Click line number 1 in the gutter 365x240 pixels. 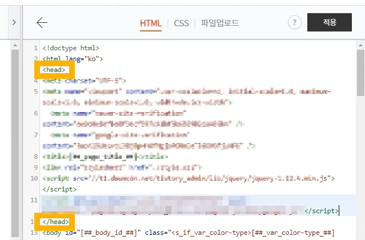tap(35, 48)
